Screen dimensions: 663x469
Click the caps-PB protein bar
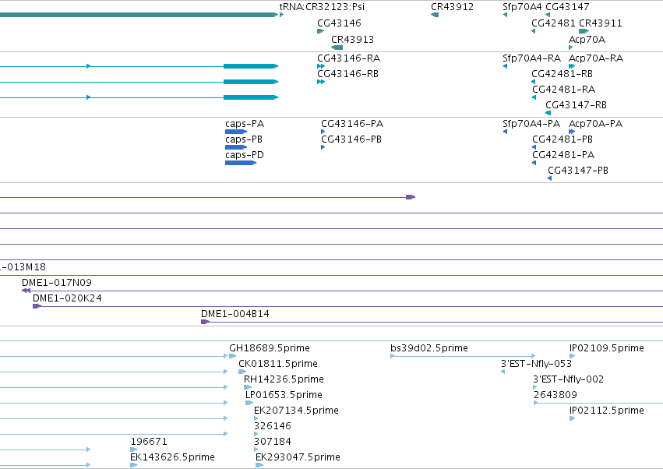[x=236, y=147]
